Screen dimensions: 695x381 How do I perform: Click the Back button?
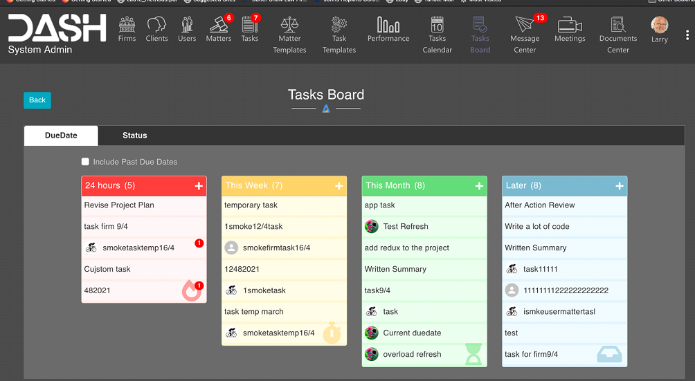pyautogui.click(x=37, y=100)
